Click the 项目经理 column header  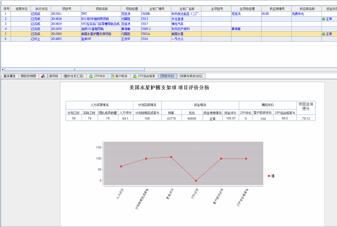pos(130,8)
